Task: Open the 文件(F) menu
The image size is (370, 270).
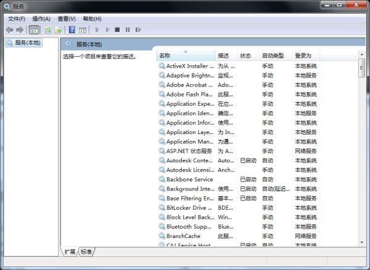Action: pos(17,19)
